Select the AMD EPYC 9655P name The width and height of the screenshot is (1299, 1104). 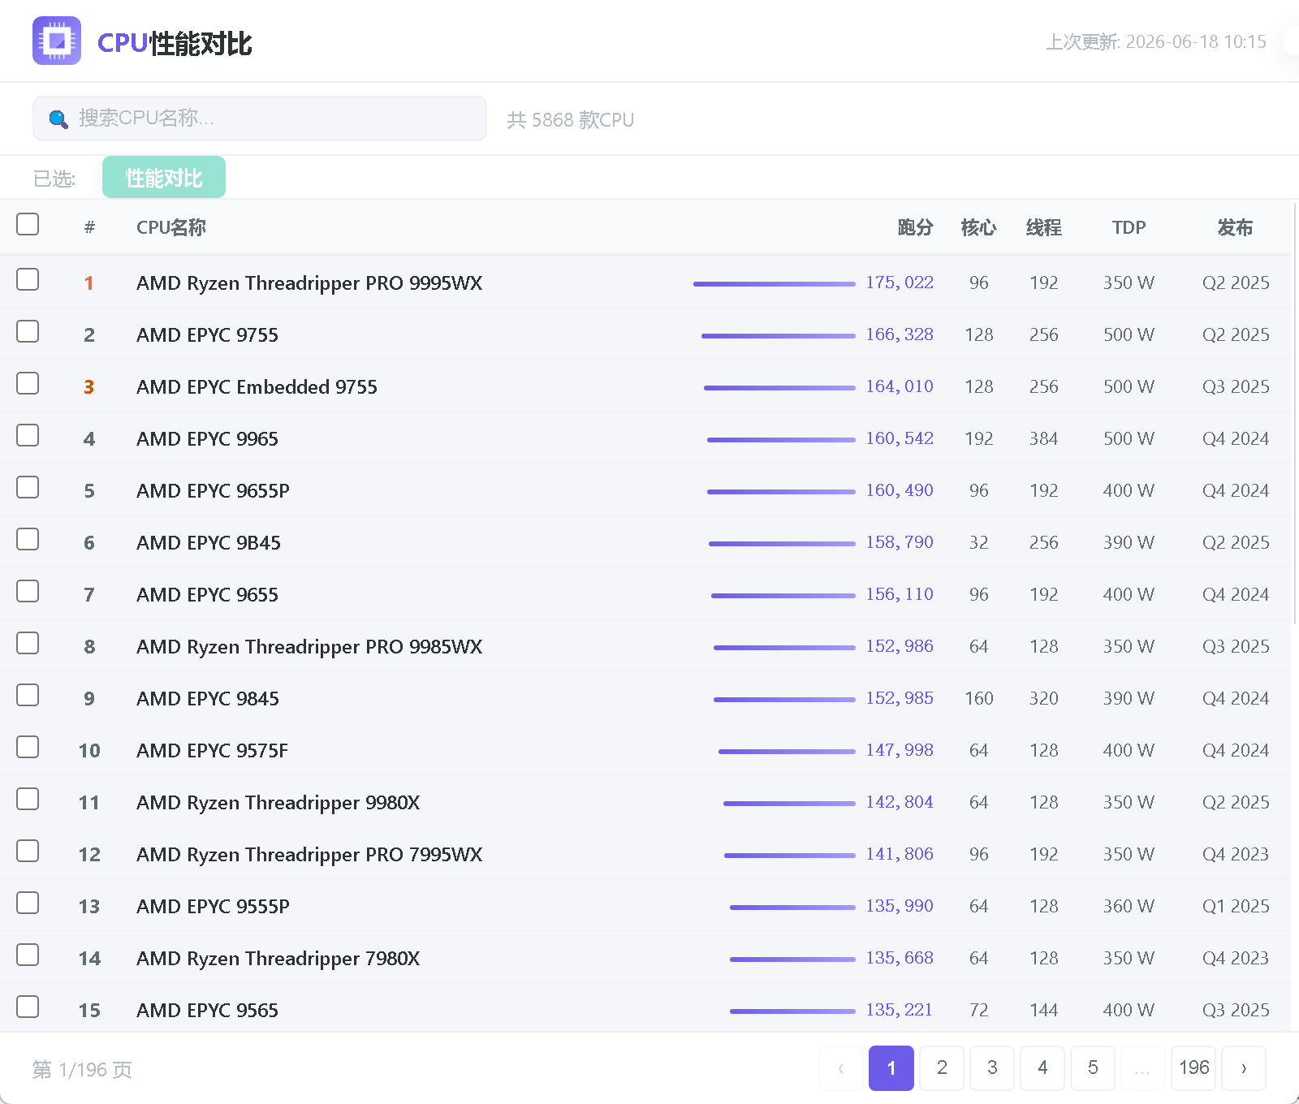213,491
